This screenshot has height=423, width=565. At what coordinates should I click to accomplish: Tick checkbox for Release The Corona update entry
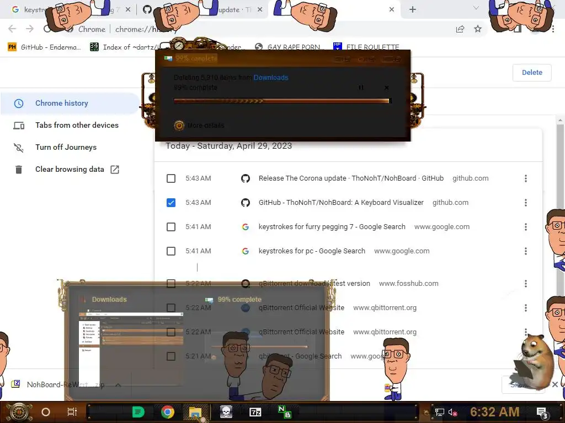point(171,178)
